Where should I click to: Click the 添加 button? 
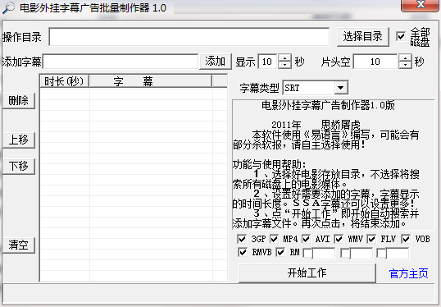(216, 61)
